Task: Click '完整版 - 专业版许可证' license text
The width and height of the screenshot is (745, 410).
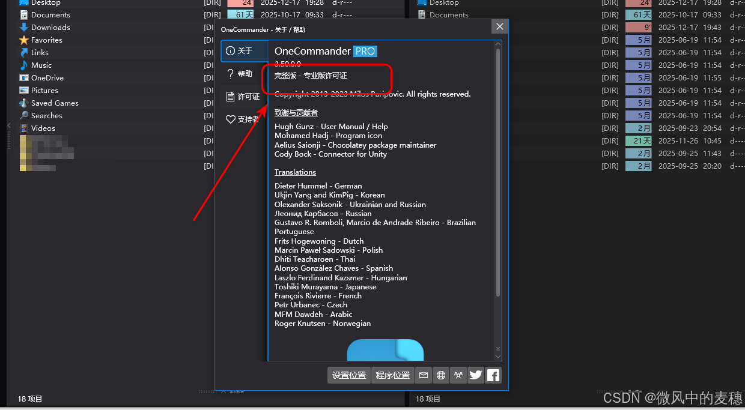Action: pyautogui.click(x=311, y=76)
